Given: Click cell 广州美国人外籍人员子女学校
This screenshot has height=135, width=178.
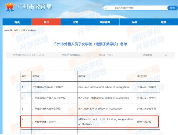Looking at the screenshot, I should pyautogui.click(x=54, y=87).
